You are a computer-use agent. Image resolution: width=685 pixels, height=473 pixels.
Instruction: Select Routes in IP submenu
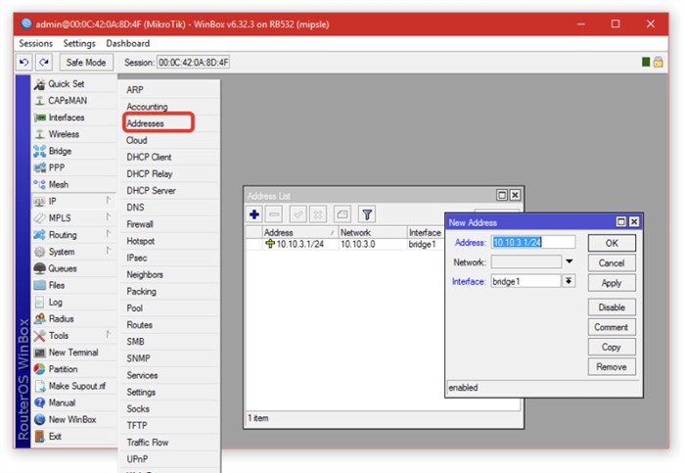tap(170, 325)
